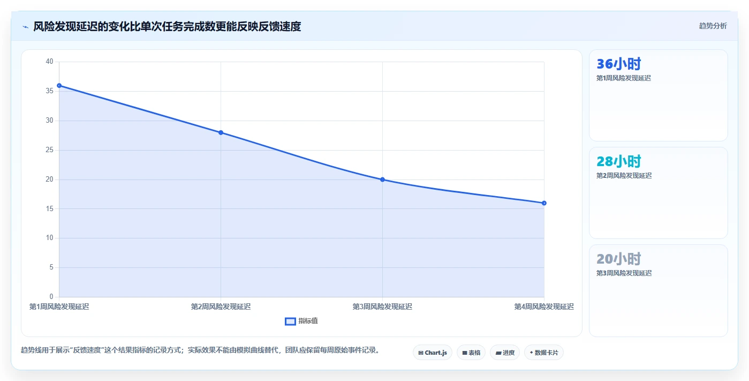
Task: Select the 数据卡片 pill
Action: [544, 353]
